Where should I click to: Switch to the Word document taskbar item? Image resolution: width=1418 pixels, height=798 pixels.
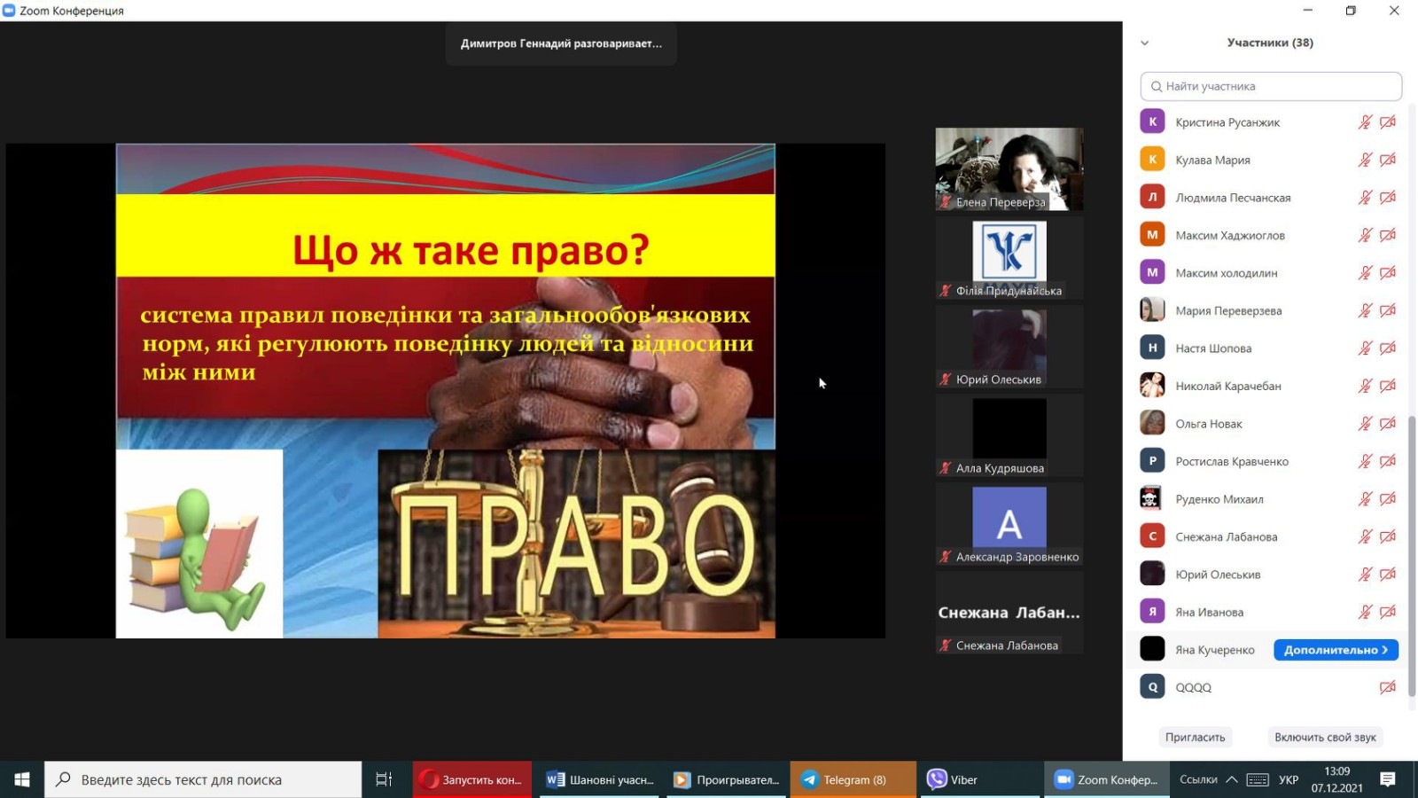click(601, 779)
